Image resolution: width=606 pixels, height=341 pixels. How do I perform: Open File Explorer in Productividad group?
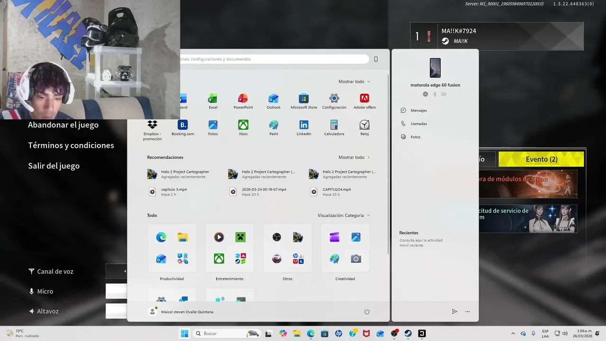tap(183, 237)
